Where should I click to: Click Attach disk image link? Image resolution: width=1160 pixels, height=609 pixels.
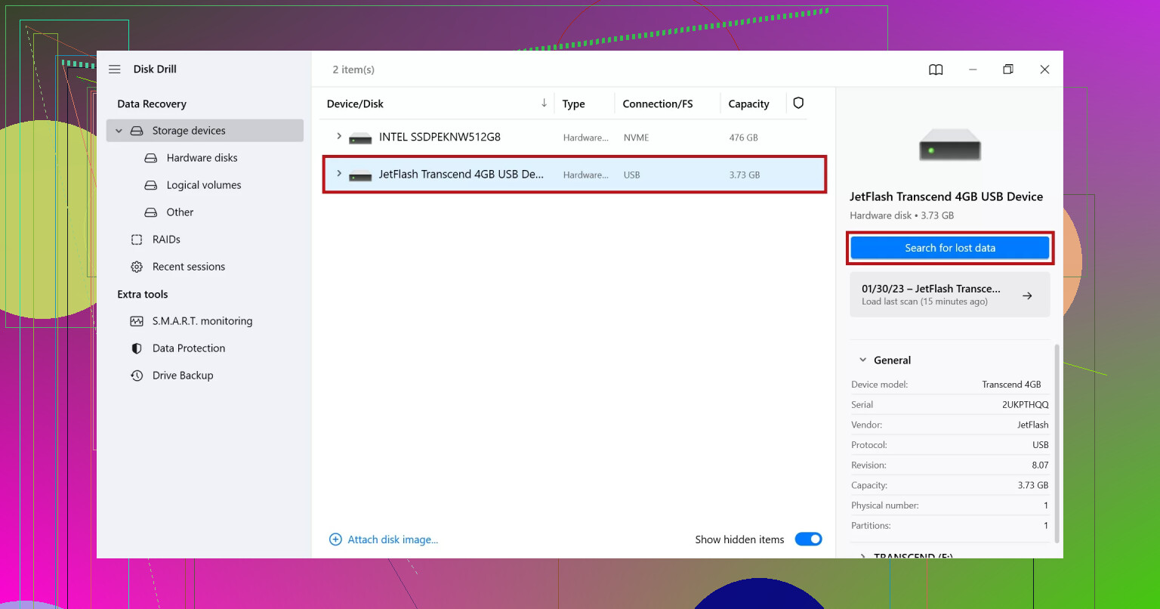click(392, 539)
